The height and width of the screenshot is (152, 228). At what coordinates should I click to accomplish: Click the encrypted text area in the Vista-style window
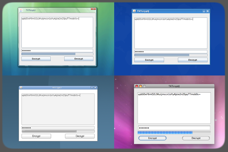57,33
